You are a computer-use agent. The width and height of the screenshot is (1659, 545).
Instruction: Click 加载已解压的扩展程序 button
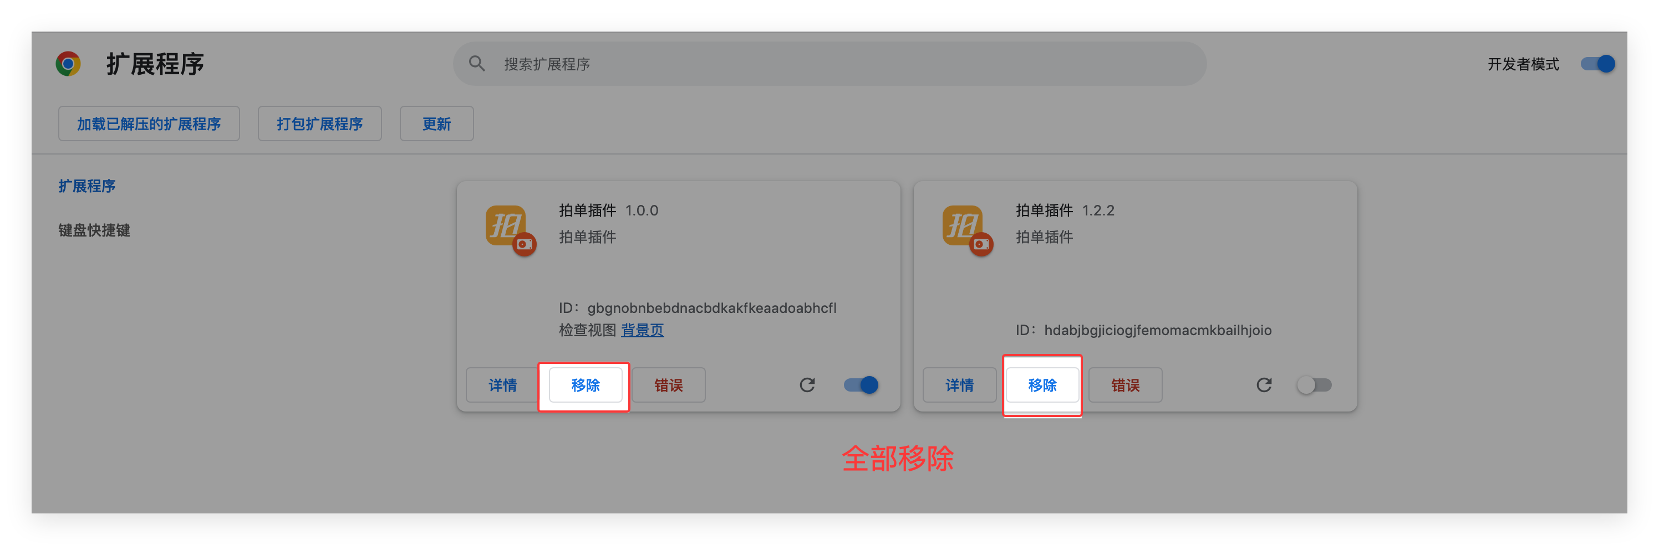pyautogui.click(x=149, y=124)
